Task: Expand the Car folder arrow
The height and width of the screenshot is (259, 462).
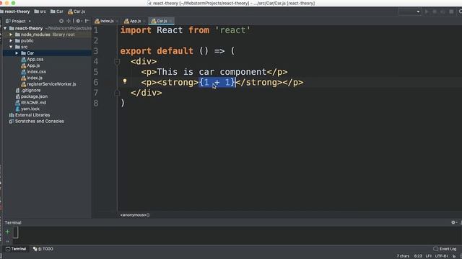Action: tap(17, 53)
